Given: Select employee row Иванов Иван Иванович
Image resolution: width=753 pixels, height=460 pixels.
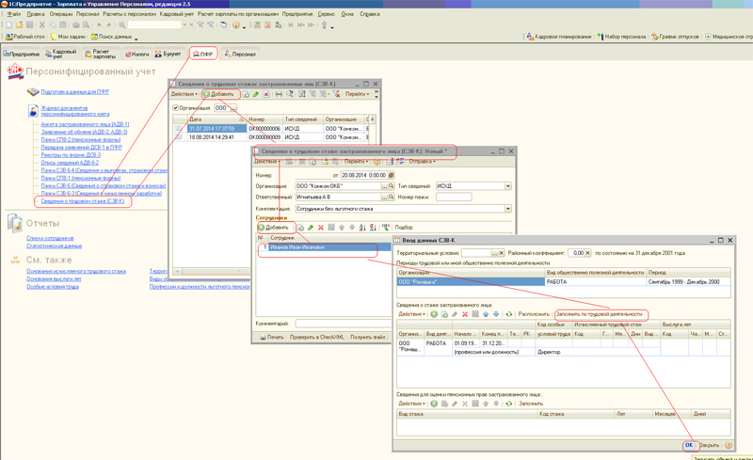Looking at the screenshot, I should tap(297, 247).
